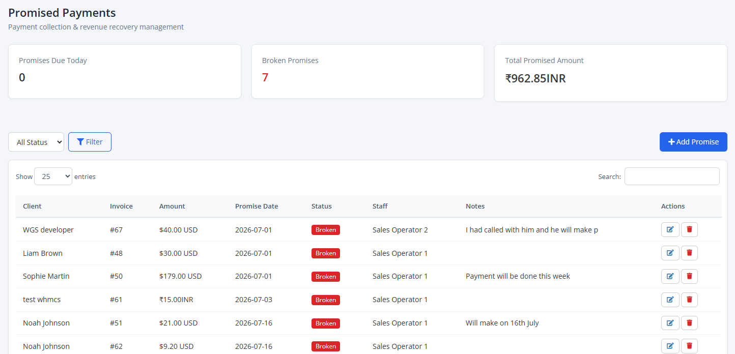Delete Noah Johnson's invoice #62 promise

tap(689, 346)
